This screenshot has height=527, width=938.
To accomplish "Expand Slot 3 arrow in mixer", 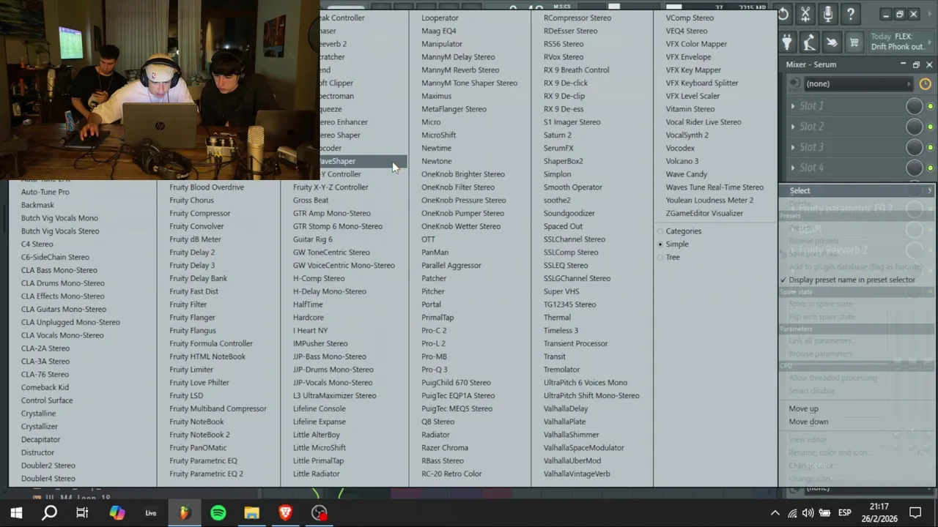I will [x=793, y=147].
